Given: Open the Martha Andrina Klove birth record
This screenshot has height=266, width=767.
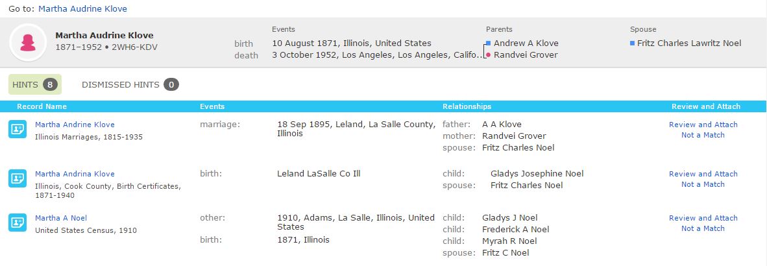Looking at the screenshot, I should pyautogui.click(x=75, y=174).
